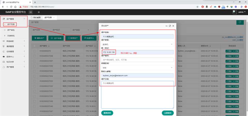The height and width of the screenshot is (116, 248).
Task: Open the notification bell icon
Action: coord(39,12)
